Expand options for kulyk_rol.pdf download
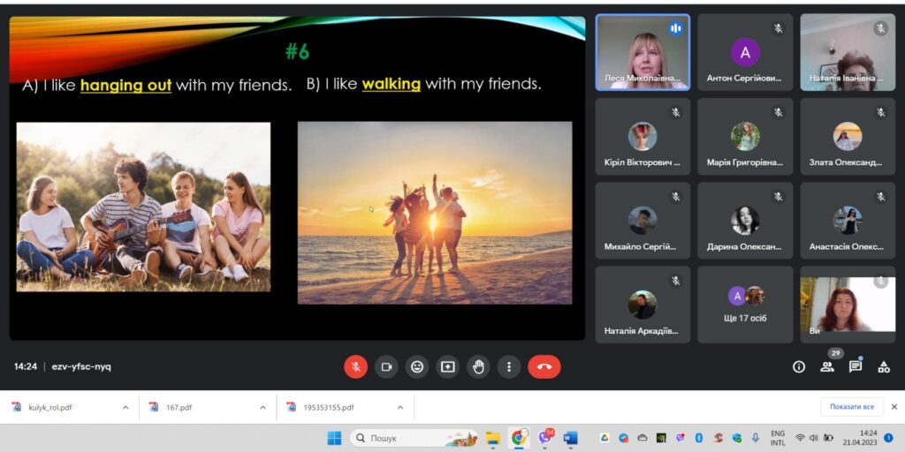 pos(125,407)
